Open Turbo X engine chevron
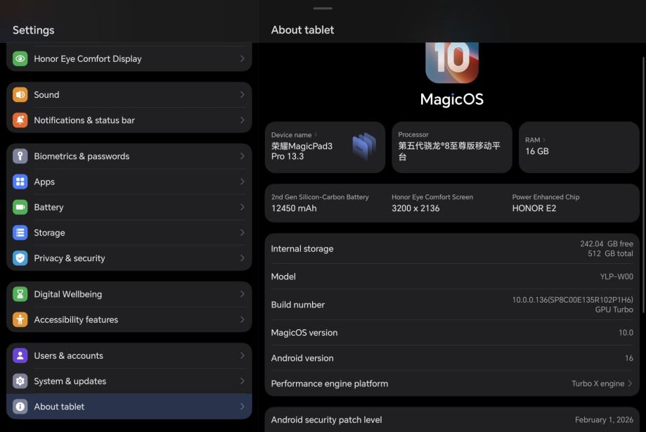 tap(630, 383)
